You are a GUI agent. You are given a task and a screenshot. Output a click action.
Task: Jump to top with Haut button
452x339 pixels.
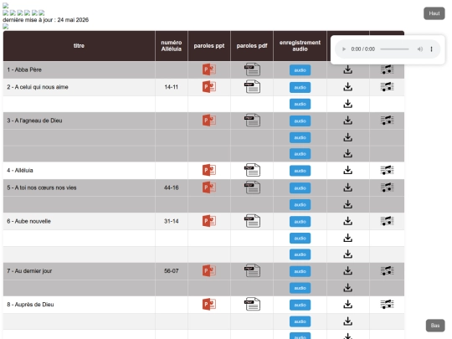point(434,13)
